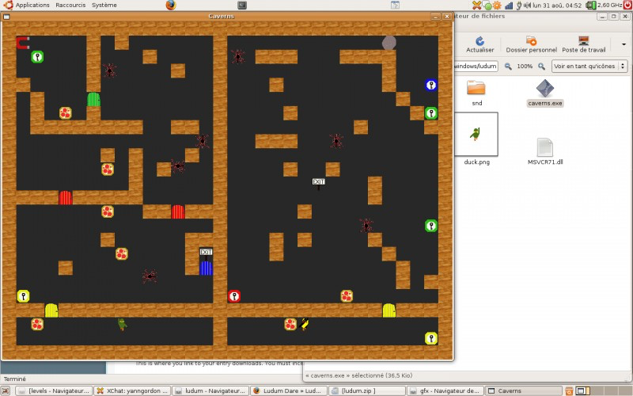Image resolution: width=633 pixels, height=396 pixels.
Task: Open the Système menu
Action: coord(104,5)
